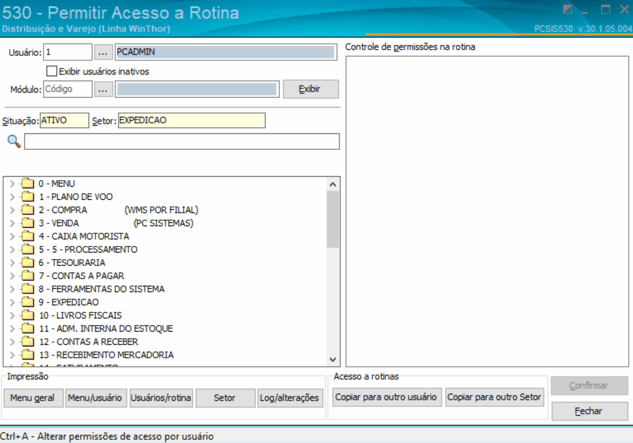Expand the 8 - FERRAMENTAS DO SISTEMA node
633x443 pixels.
pos(12,289)
